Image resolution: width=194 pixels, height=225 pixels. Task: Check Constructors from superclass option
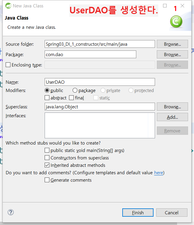point(47,158)
